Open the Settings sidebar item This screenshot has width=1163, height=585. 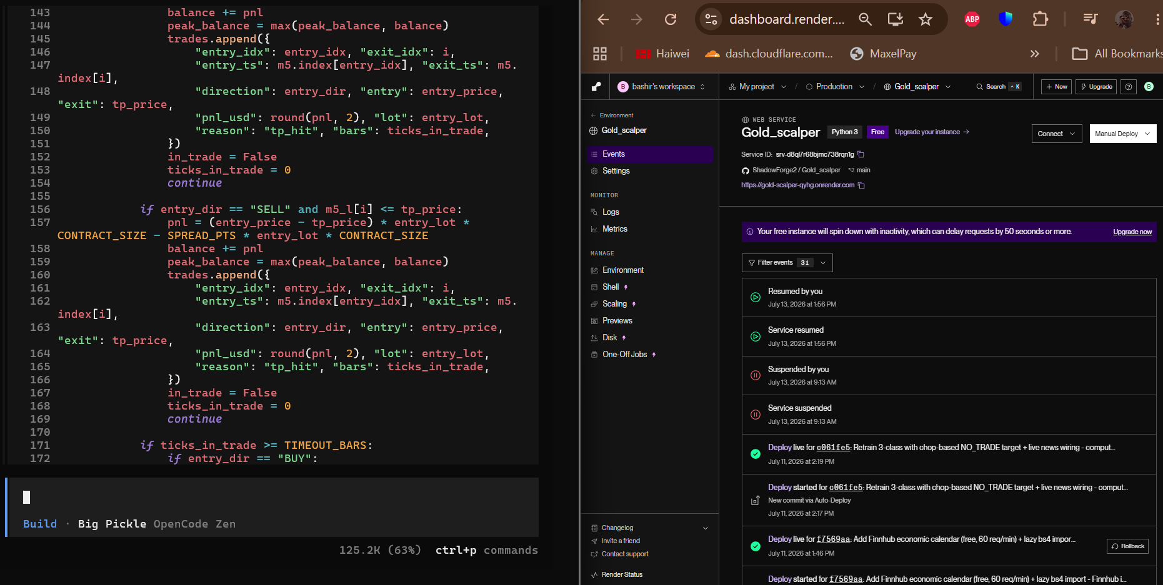pos(650,171)
